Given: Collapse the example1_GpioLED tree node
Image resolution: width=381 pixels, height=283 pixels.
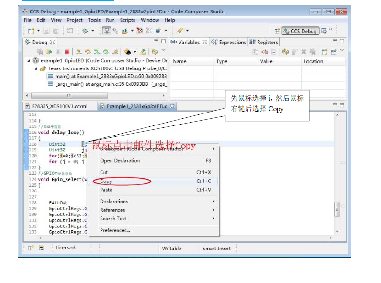Looking at the screenshot, I should coord(29,61).
